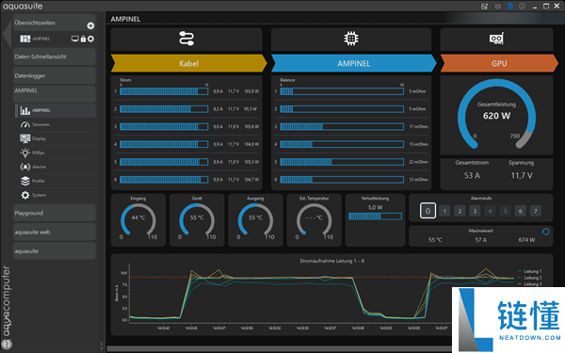Click the AMPINEL page title tab
This screenshot has width=565, height=353.
(x=125, y=19)
